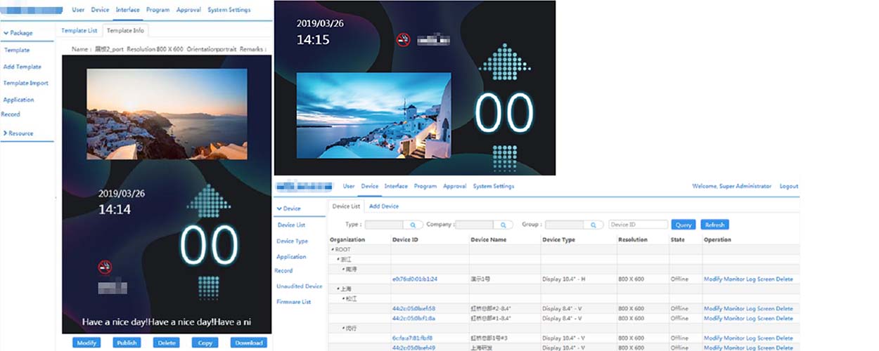879x351 pixels.
Task: Switch to the Template List tab
Action: coord(79,31)
